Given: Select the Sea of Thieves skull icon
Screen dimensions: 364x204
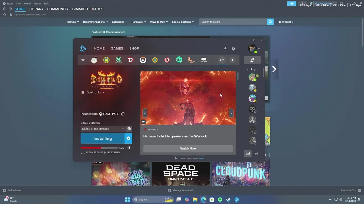Looking at the screenshot, I should click(x=179, y=60).
